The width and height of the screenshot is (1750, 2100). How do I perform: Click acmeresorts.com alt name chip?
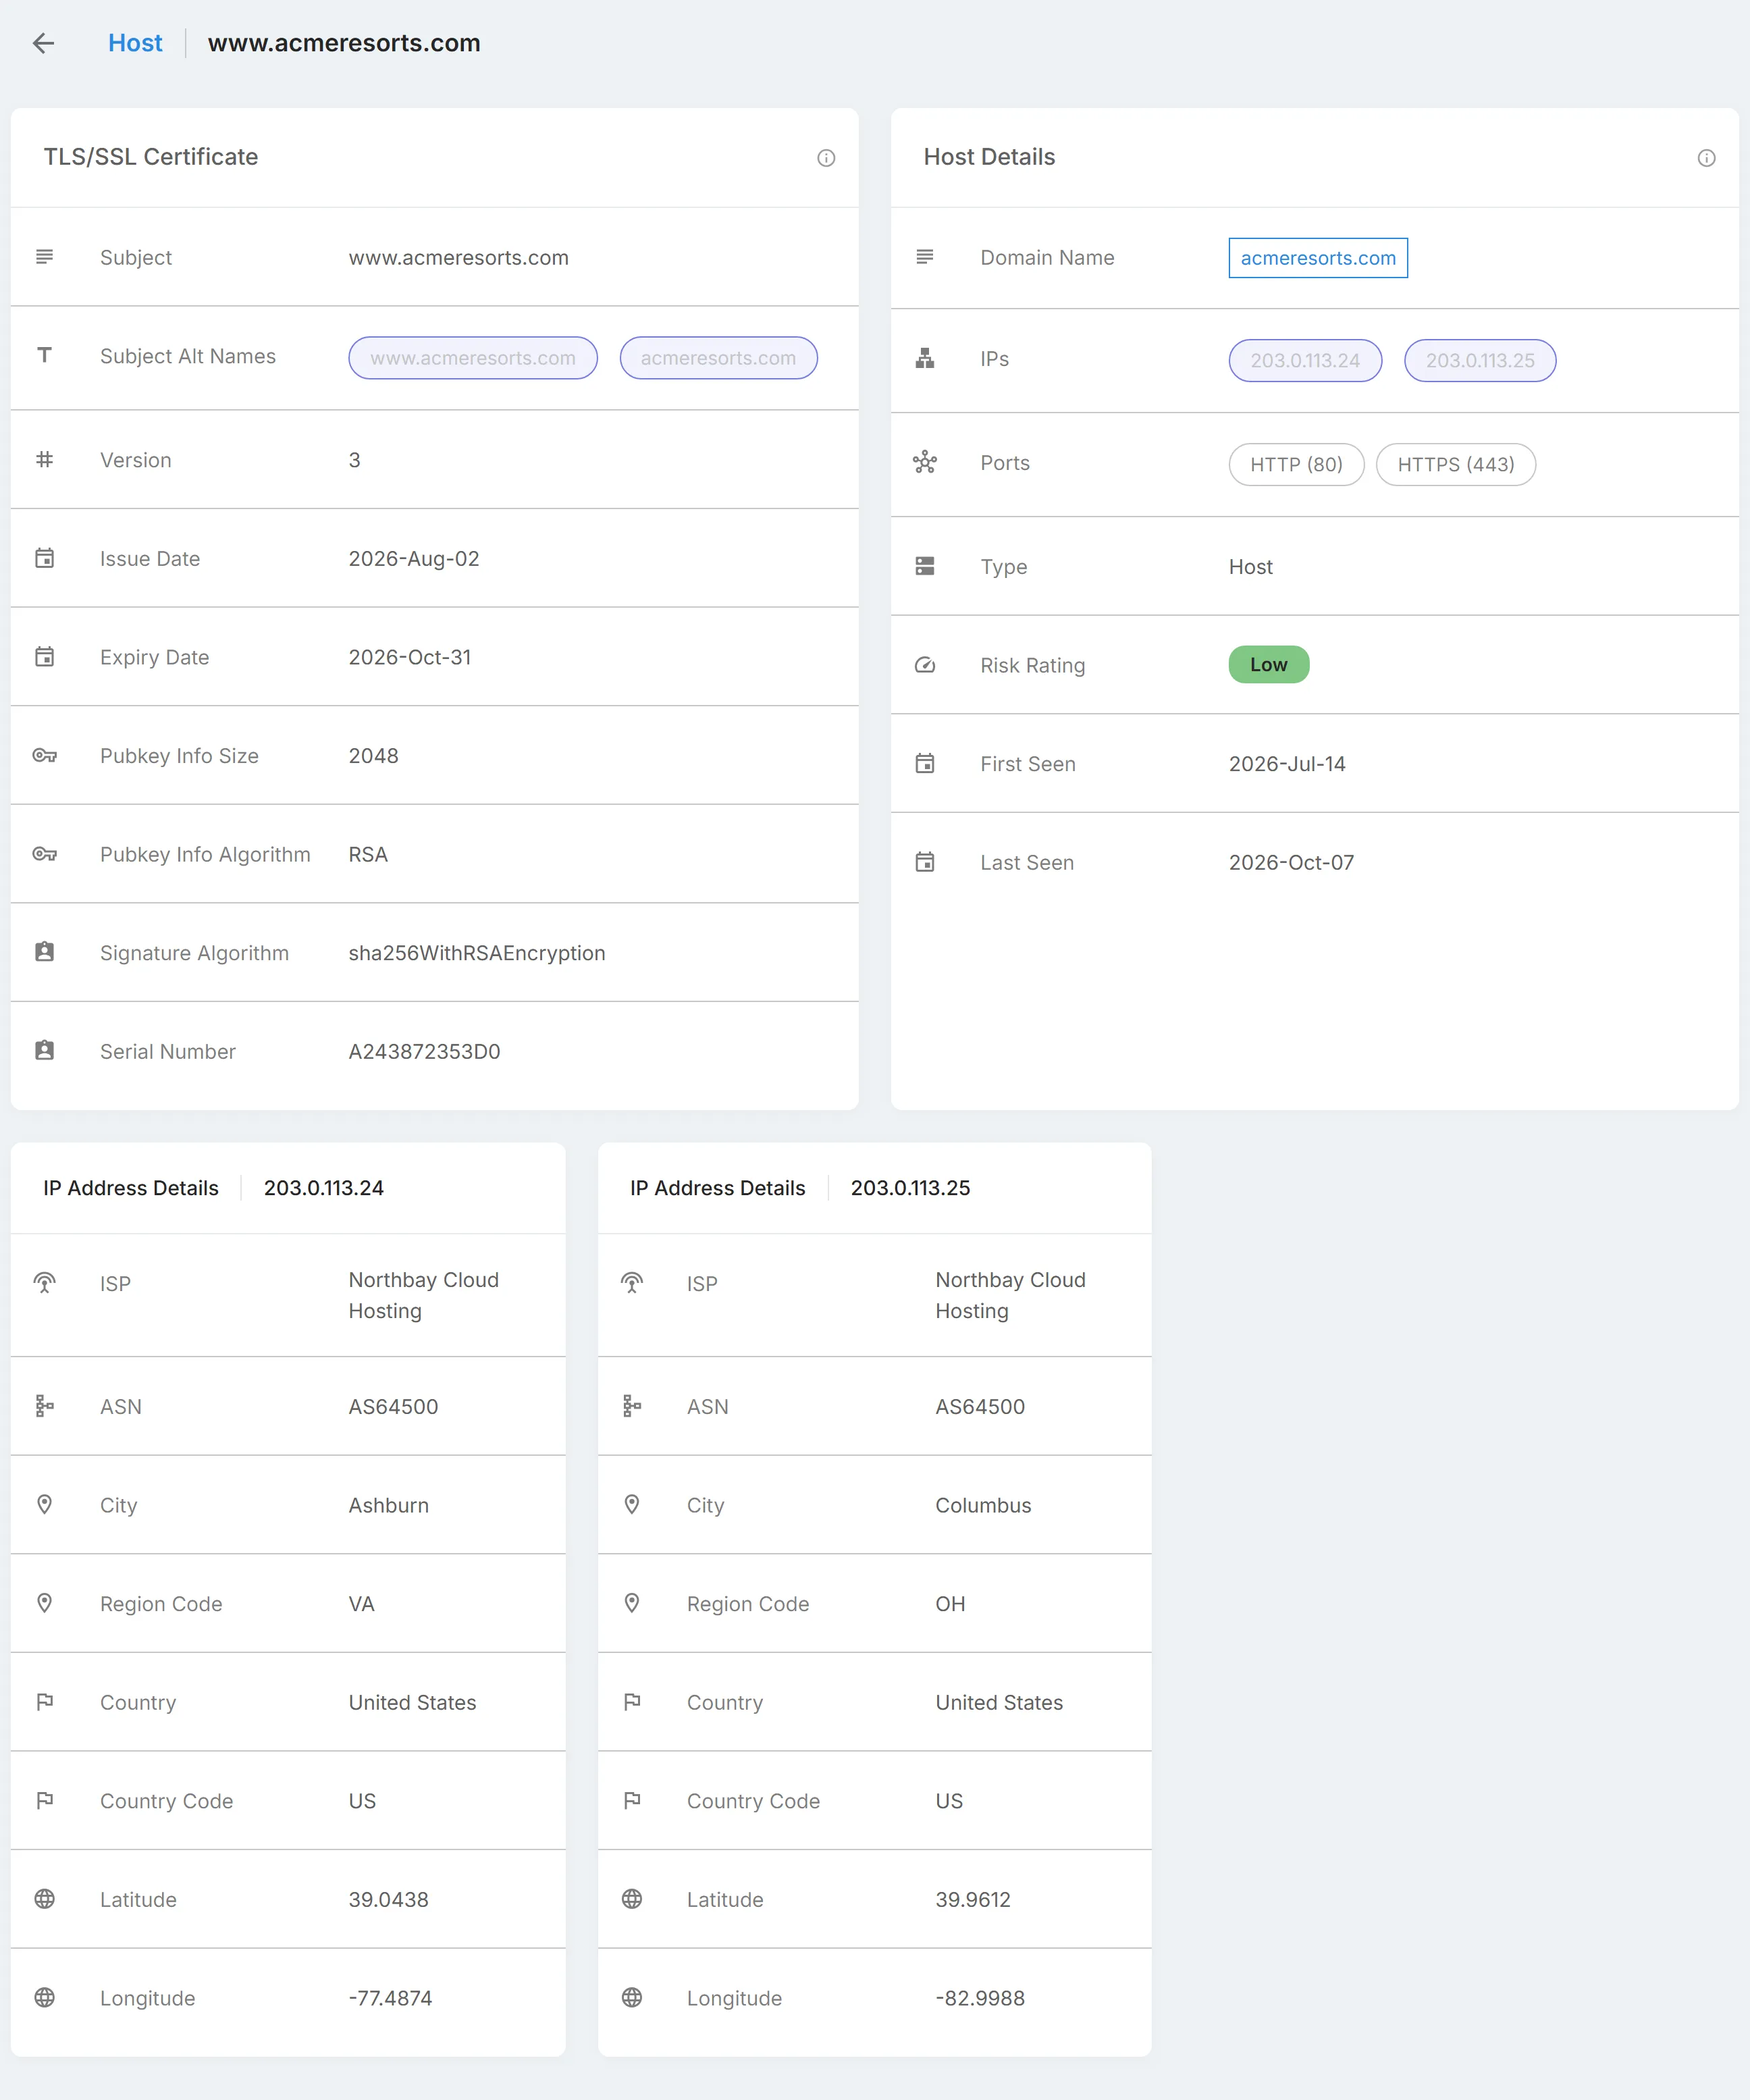click(x=718, y=358)
